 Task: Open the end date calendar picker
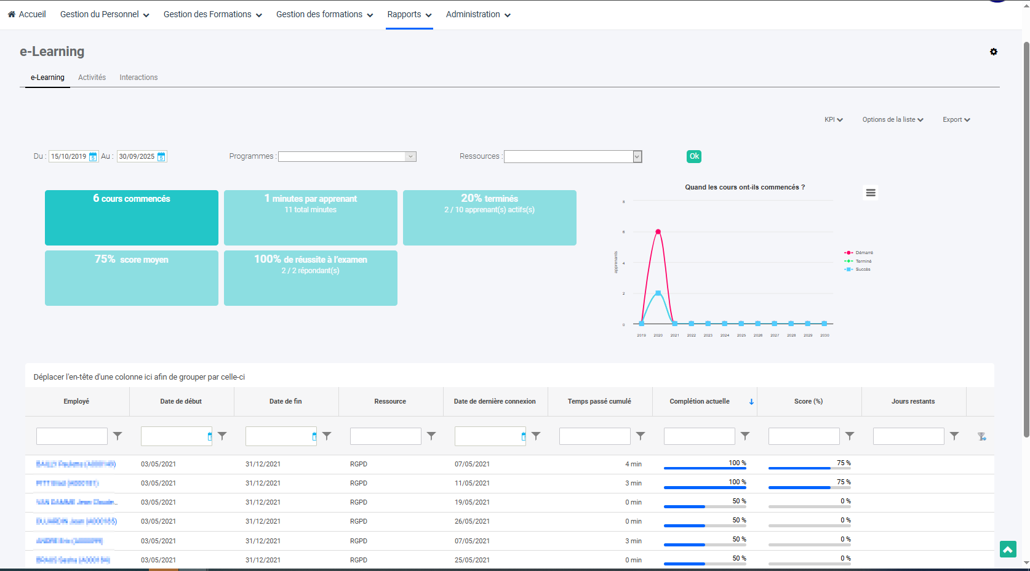tap(161, 156)
